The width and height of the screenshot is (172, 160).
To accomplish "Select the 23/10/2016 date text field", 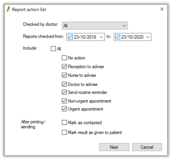I will [85, 37].
